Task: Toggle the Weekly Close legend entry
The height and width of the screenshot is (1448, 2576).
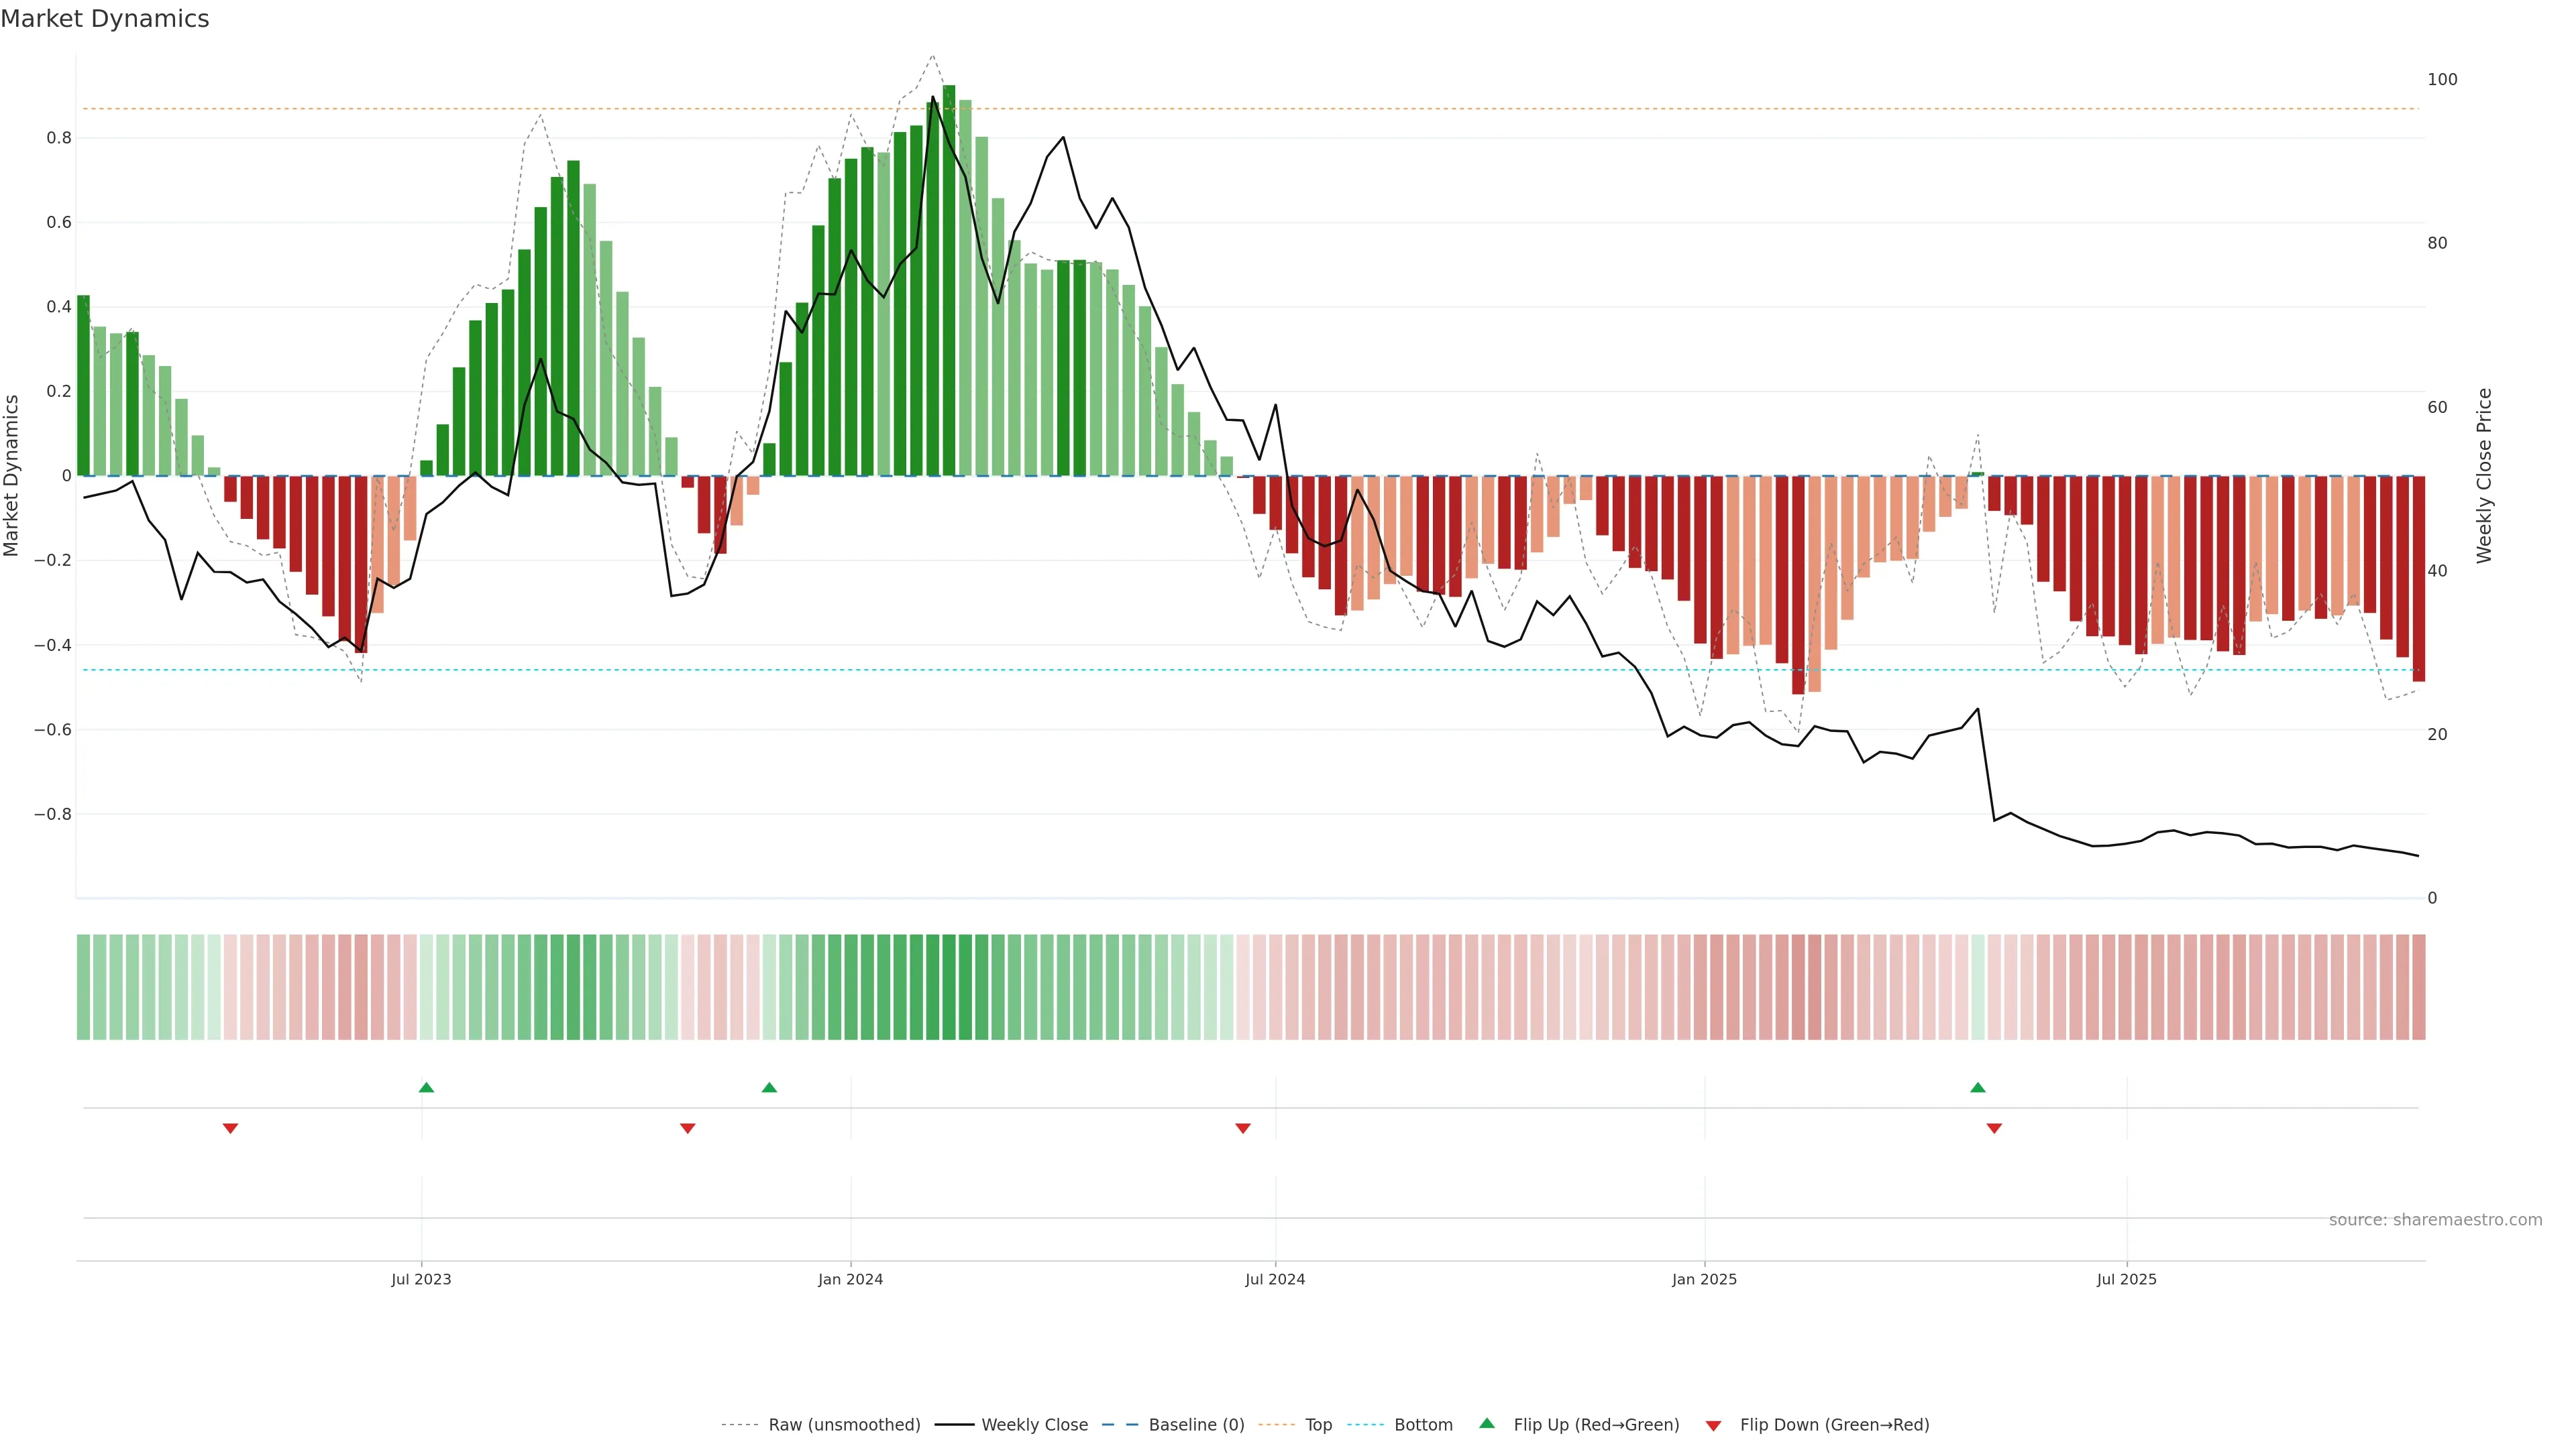Action: coord(1034,1425)
